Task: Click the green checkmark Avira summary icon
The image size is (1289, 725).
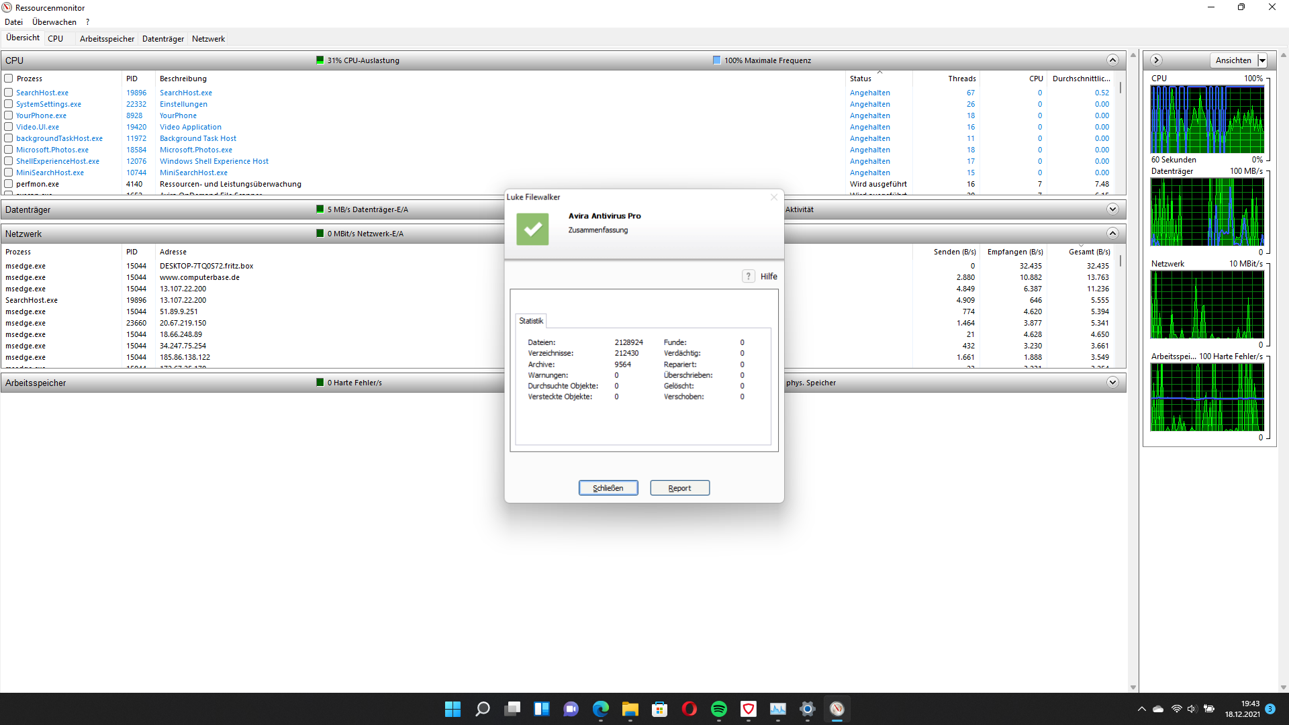Action: pyautogui.click(x=532, y=229)
